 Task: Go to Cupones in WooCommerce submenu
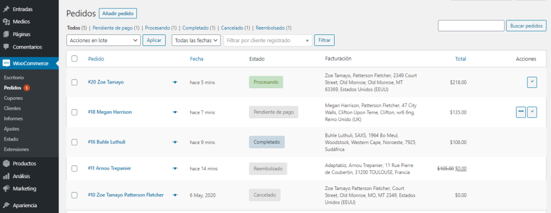pos(13,98)
